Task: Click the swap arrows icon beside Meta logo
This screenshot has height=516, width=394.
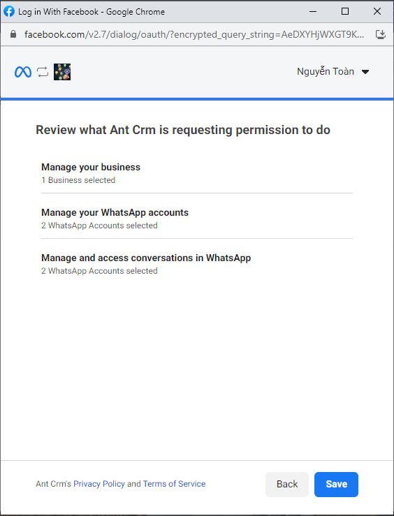Action: point(43,72)
